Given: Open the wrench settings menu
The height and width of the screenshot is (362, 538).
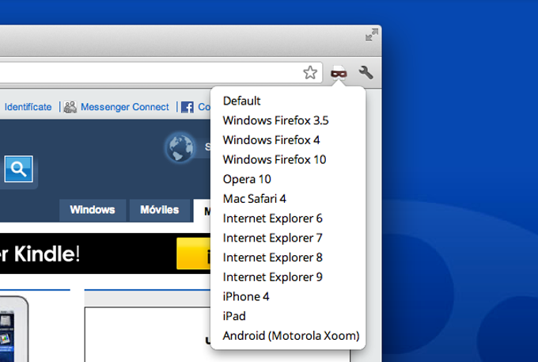Looking at the screenshot, I should pos(366,72).
